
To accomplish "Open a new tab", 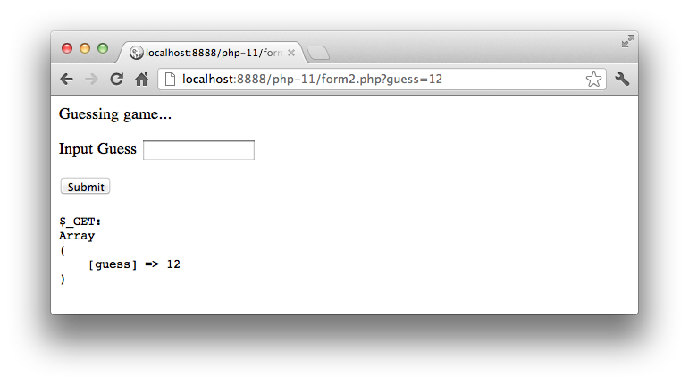I will click(x=318, y=53).
